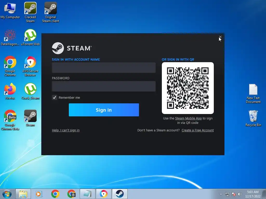
Task: Select the Recycle Bin icon
Action: pos(253,118)
